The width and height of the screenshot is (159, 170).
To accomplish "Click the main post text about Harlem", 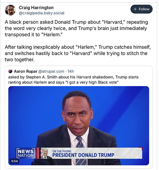I will point(76,28).
